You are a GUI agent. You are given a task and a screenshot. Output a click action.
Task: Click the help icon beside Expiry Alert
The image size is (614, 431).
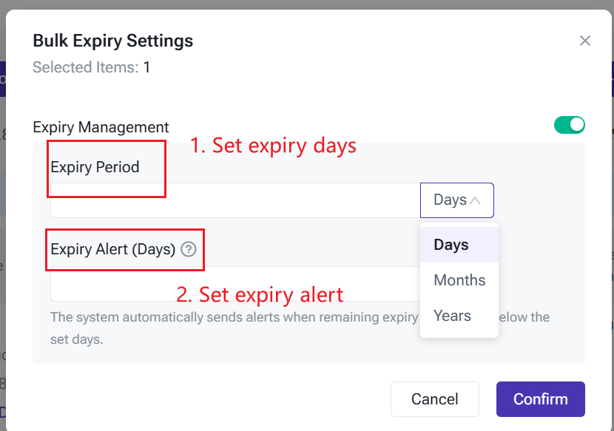[189, 249]
